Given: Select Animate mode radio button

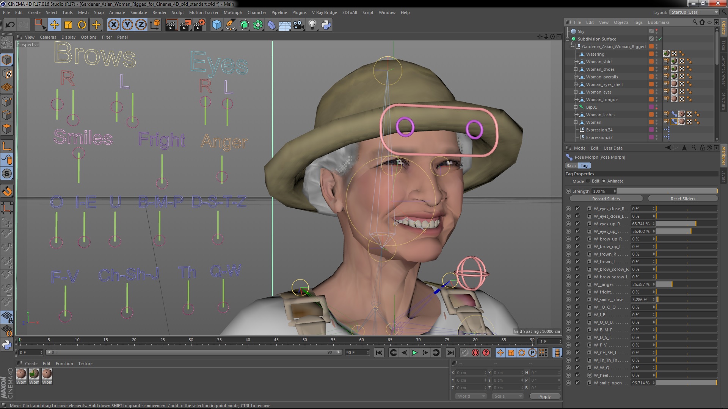Looking at the screenshot, I should coord(604,181).
